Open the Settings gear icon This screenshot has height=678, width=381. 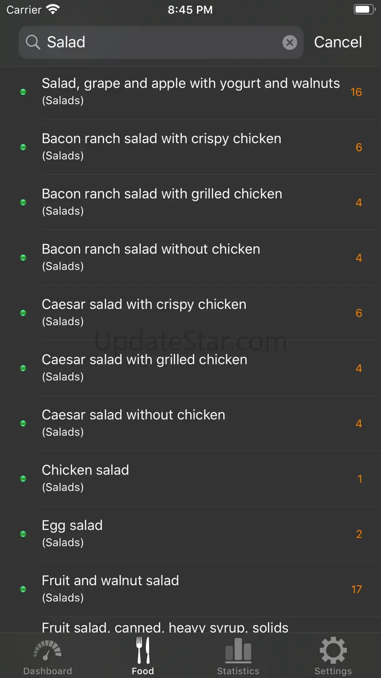pyautogui.click(x=333, y=651)
